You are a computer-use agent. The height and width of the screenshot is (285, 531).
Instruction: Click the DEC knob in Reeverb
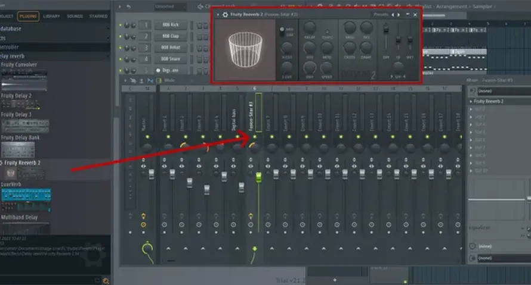pyautogui.click(x=366, y=28)
